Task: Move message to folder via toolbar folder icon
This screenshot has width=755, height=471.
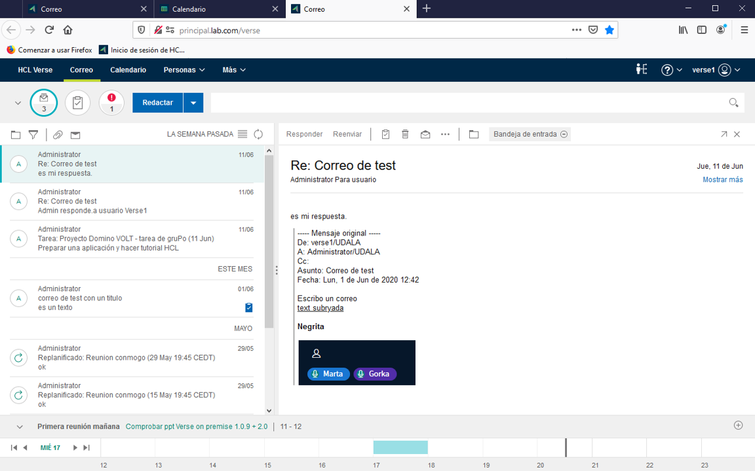Action: [x=474, y=134]
